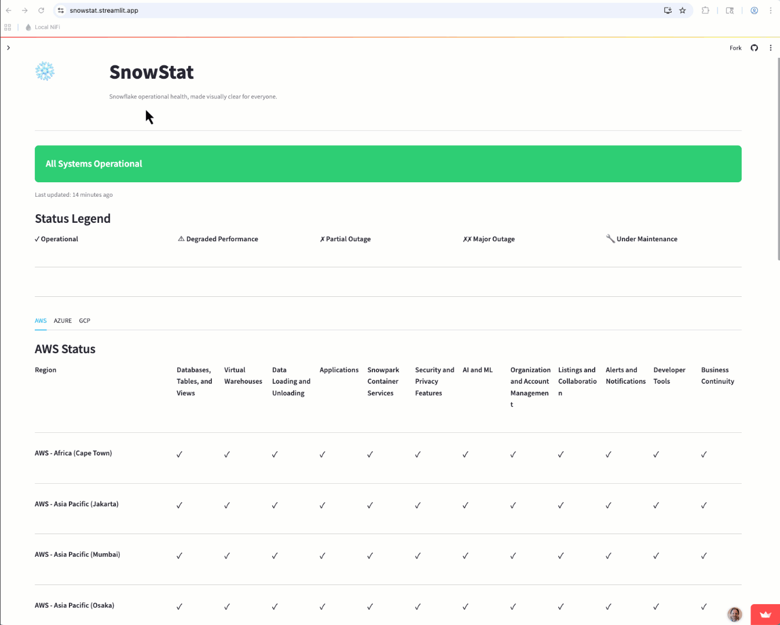
Task: View site information icon beside URL
Action: point(61,10)
